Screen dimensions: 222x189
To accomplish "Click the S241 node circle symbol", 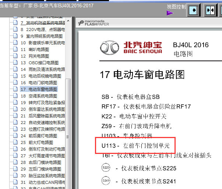I will 106,181.
